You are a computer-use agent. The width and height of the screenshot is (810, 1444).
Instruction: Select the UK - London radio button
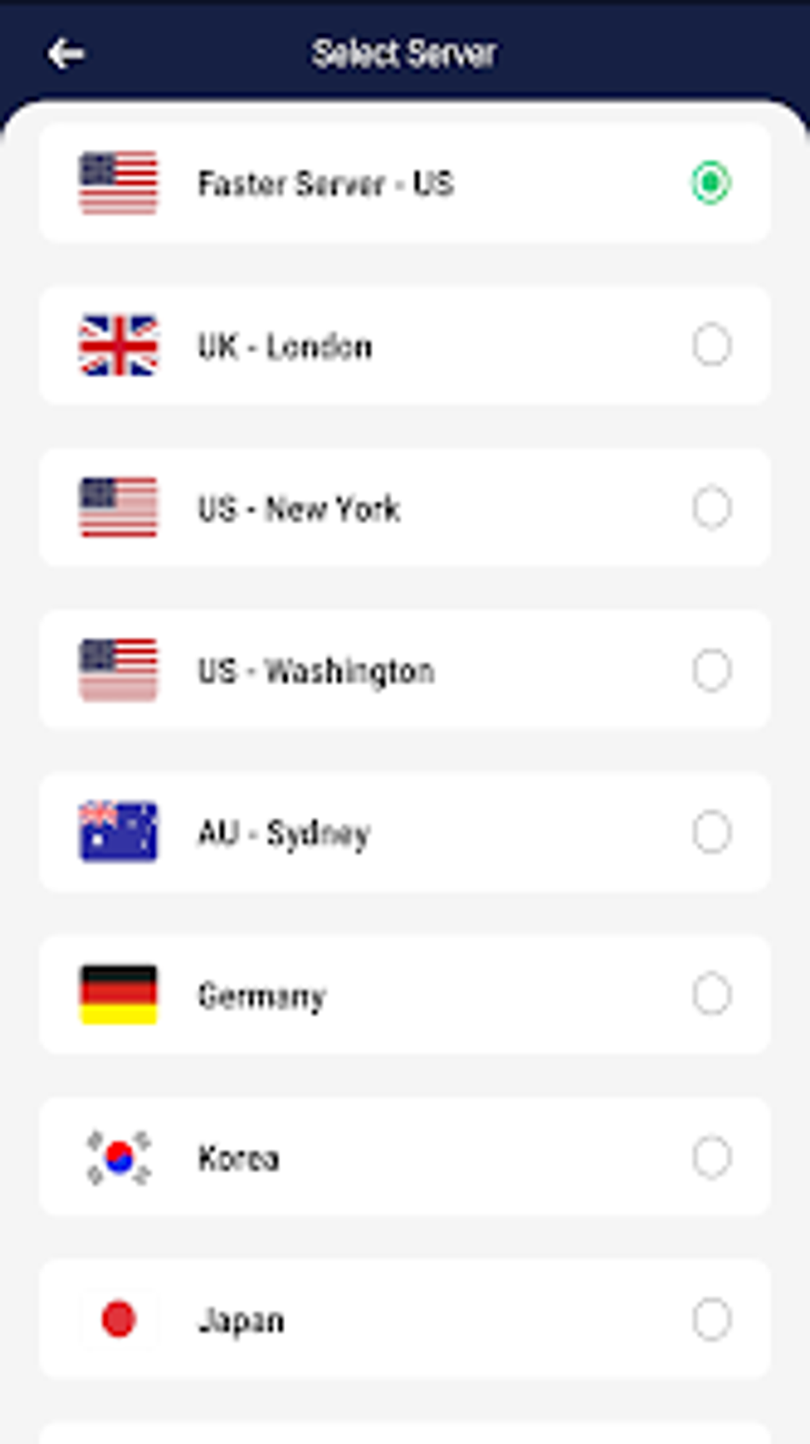(711, 346)
